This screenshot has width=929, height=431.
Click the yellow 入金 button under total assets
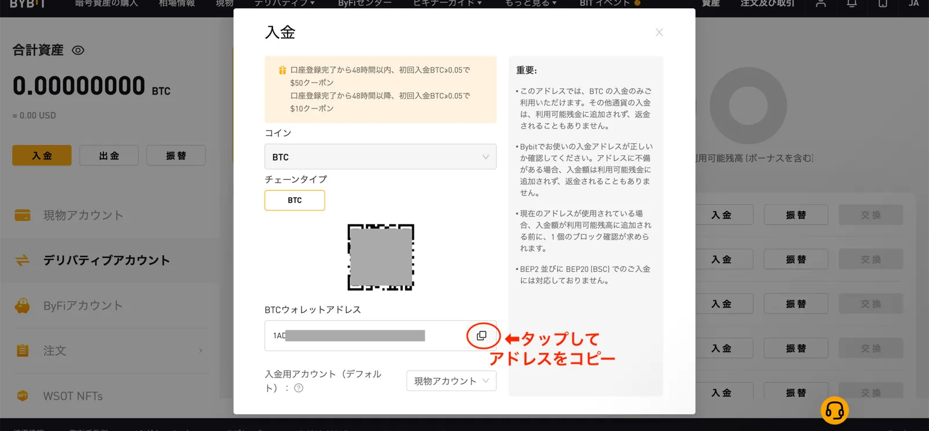tap(42, 155)
